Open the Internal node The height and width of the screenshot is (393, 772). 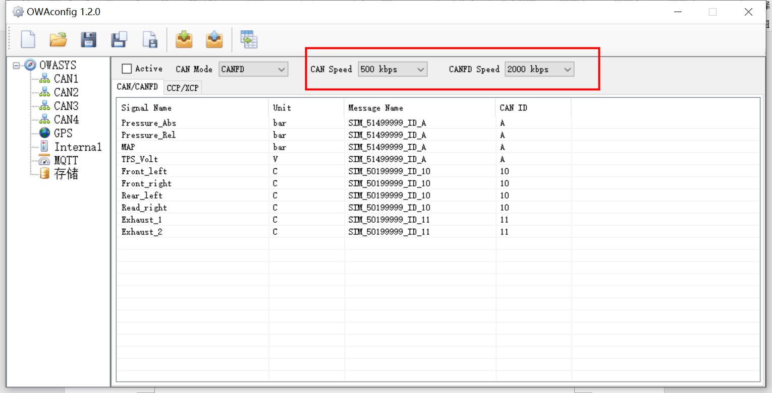click(x=78, y=147)
